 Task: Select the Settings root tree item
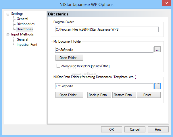coord(17,14)
